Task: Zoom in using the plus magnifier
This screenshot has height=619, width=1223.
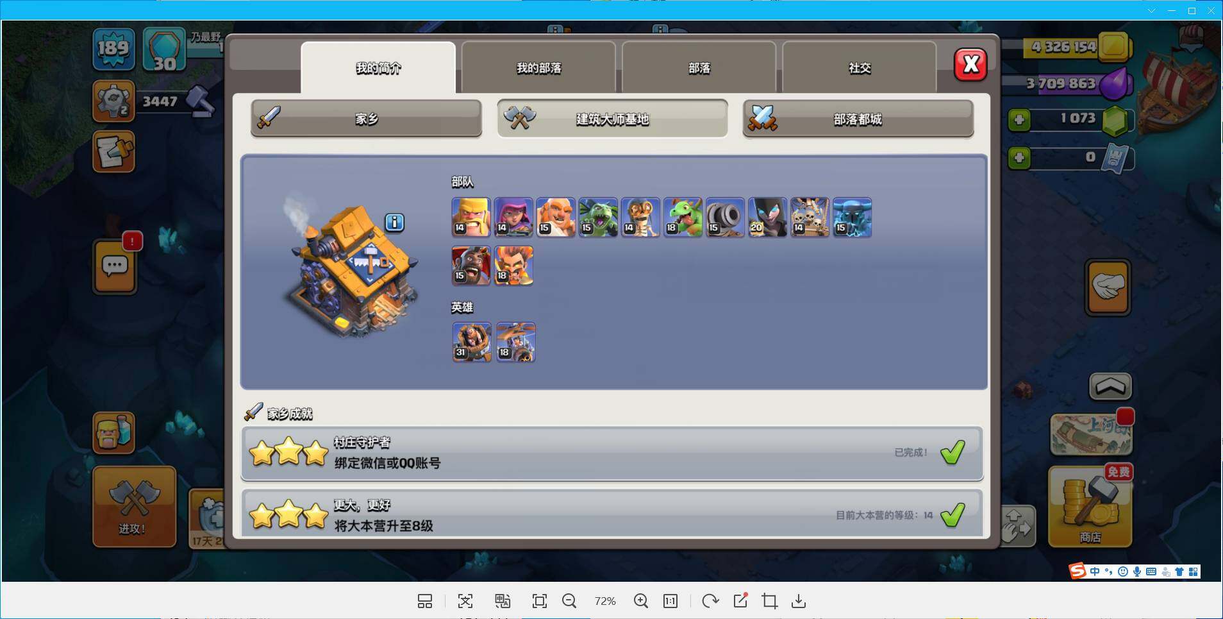Action: 641,601
